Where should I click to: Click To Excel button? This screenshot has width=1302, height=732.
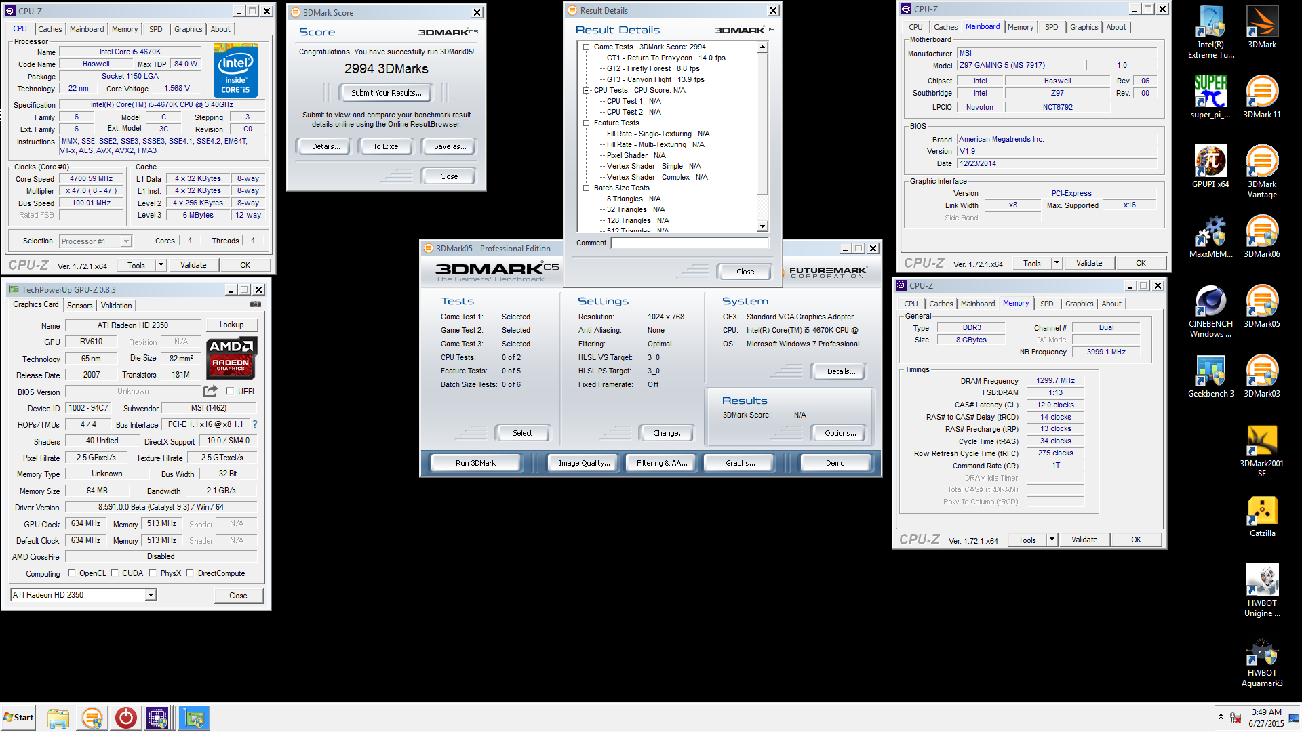(387, 146)
